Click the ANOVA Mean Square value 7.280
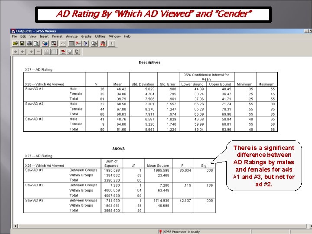Viewport: 312px width, 234px height. pyautogui.click(x=164, y=185)
